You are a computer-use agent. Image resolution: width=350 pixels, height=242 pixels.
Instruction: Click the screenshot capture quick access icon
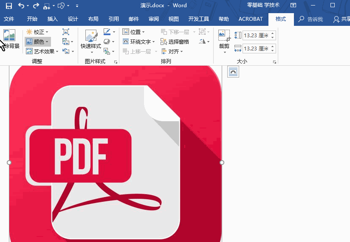point(47,6)
